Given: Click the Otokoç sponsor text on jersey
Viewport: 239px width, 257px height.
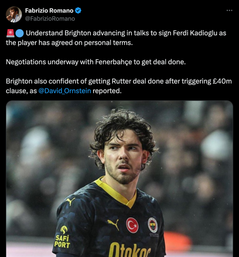Looking at the screenshot, I should pyautogui.click(x=130, y=250).
